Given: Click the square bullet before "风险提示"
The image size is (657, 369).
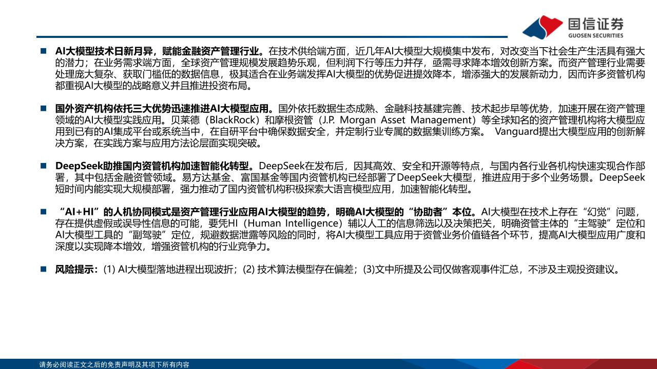Looking at the screenshot, I should 44,269.
